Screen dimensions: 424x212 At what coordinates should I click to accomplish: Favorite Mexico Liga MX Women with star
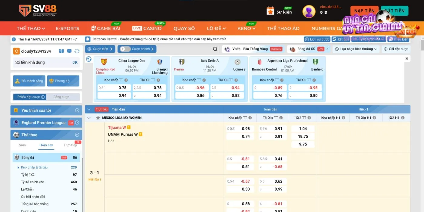click(x=98, y=118)
